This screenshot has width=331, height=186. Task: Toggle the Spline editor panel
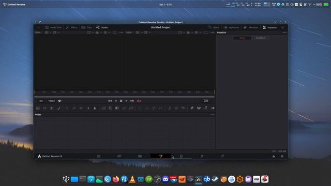tap(214, 27)
